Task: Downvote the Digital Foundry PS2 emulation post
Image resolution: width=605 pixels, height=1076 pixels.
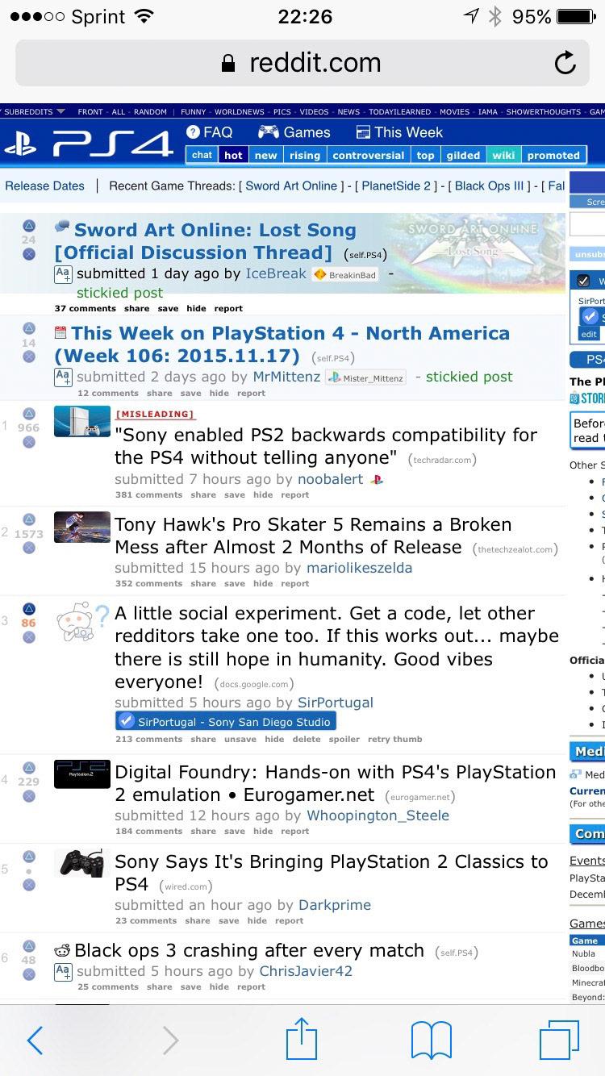Action: (29, 796)
